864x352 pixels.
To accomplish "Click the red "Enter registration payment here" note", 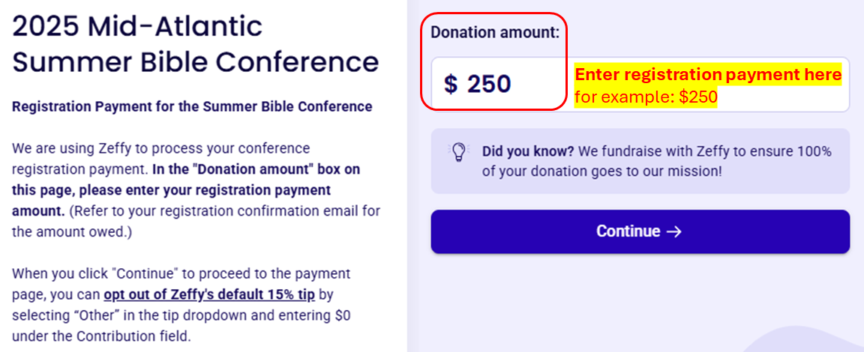I will [708, 75].
